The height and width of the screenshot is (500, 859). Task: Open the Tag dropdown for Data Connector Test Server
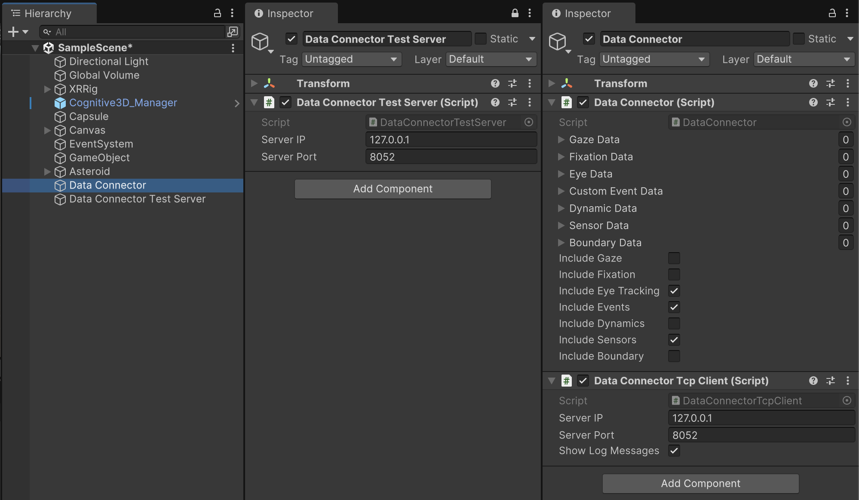pos(351,59)
